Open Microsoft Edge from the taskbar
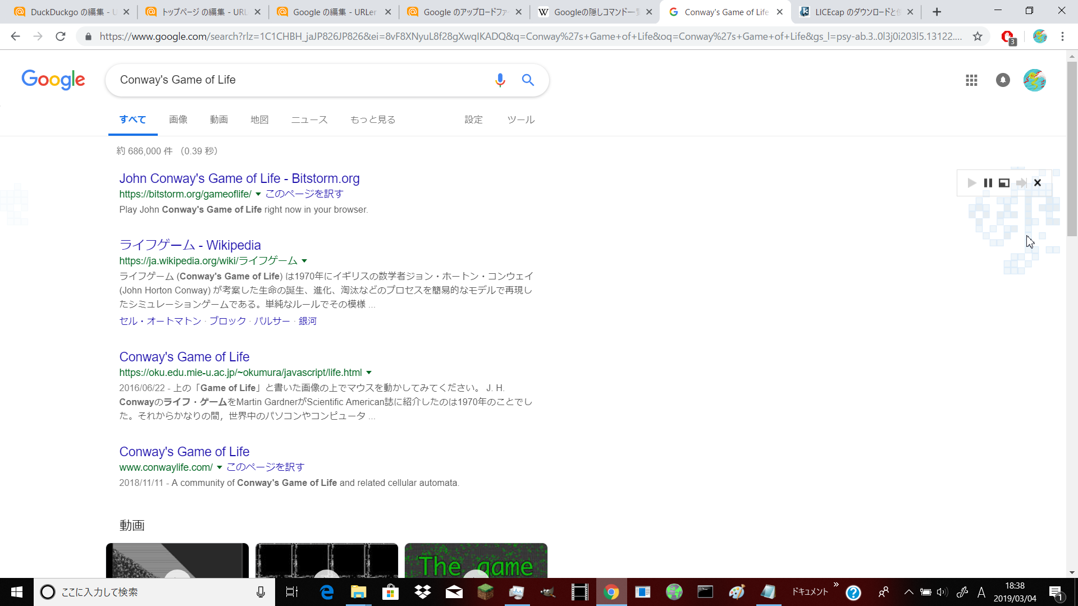Viewport: 1078px width, 606px height. pyautogui.click(x=327, y=592)
